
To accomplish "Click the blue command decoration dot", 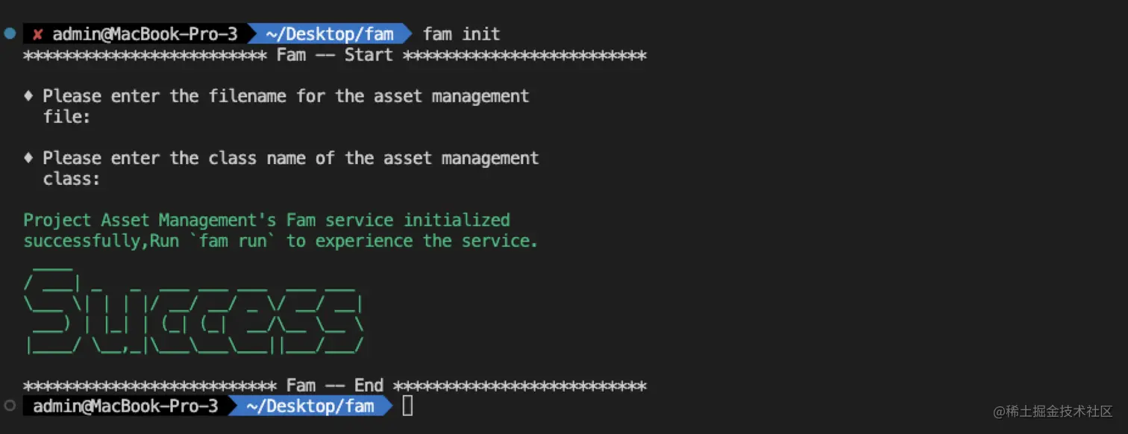I will tap(10, 33).
